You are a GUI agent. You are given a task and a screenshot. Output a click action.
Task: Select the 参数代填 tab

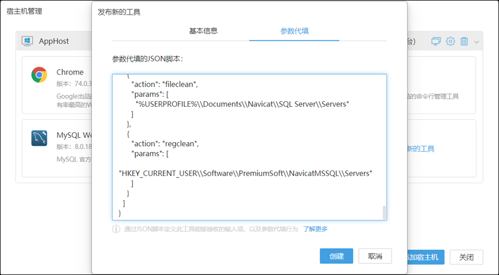click(x=295, y=31)
